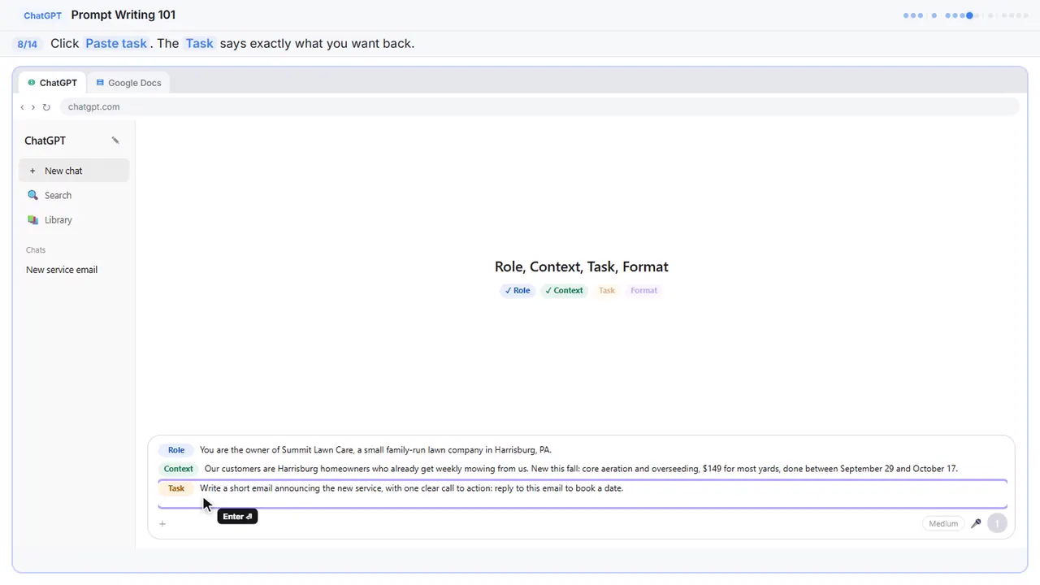Click the Google Docs tab favicon
The width and height of the screenshot is (1040, 585).
coord(100,83)
